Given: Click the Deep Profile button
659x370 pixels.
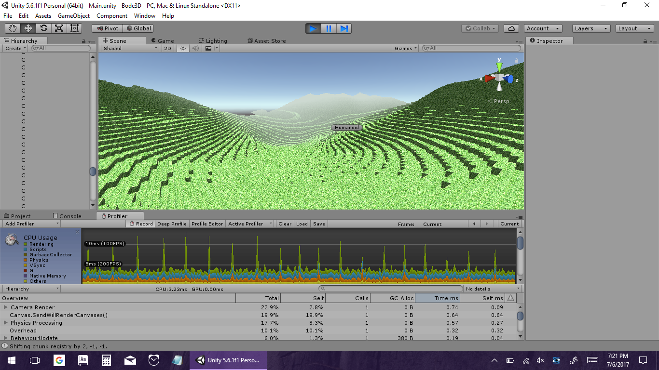Looking at the screenshot, I should pyautogui.click(x=172, y=224).
